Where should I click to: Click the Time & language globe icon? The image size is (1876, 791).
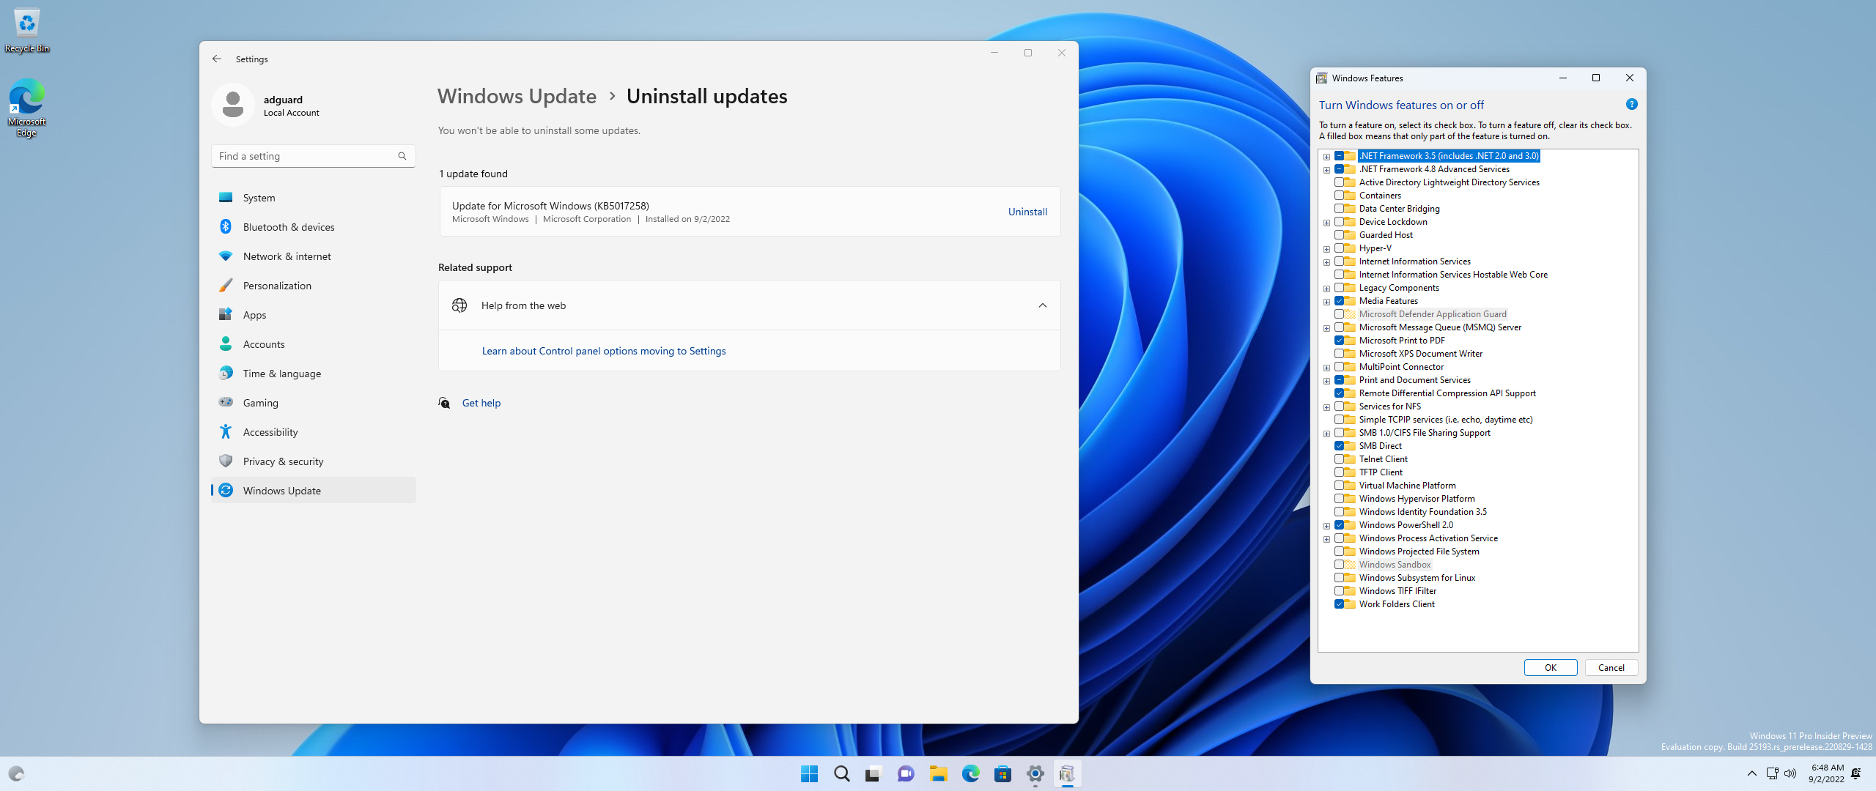(226, 374)
